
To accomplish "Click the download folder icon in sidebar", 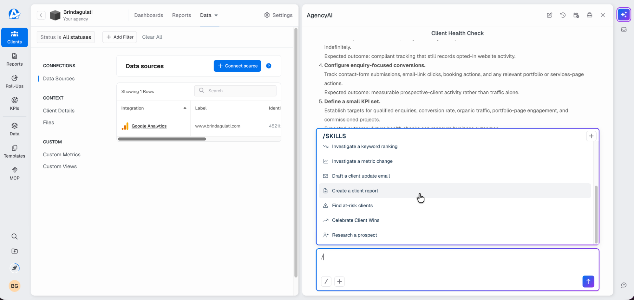I will pyautogui.click(x=15, y=251).
